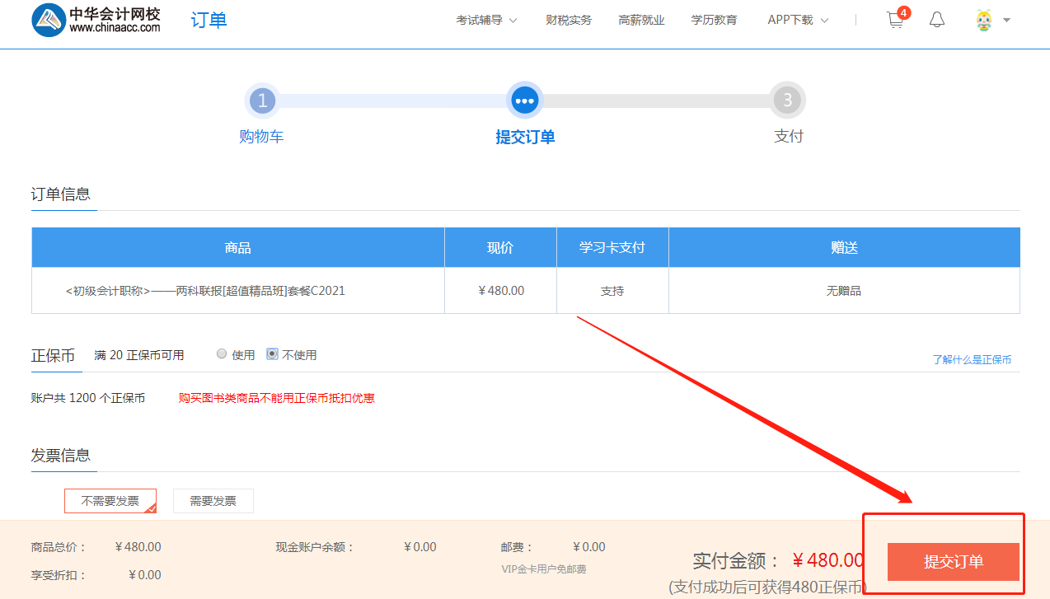The width and height of the screenshot is (1050, 599).
Task: Click the course name in the order table
Action: tap(205, 291)
